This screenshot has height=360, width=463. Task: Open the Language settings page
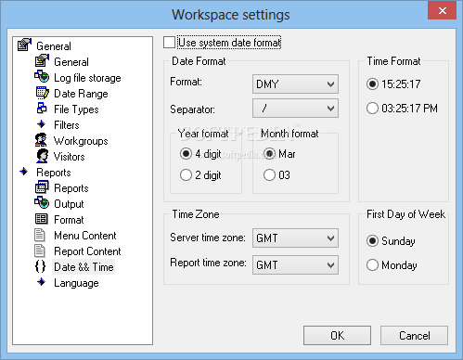pyautogui.click(x=76, y=283)
